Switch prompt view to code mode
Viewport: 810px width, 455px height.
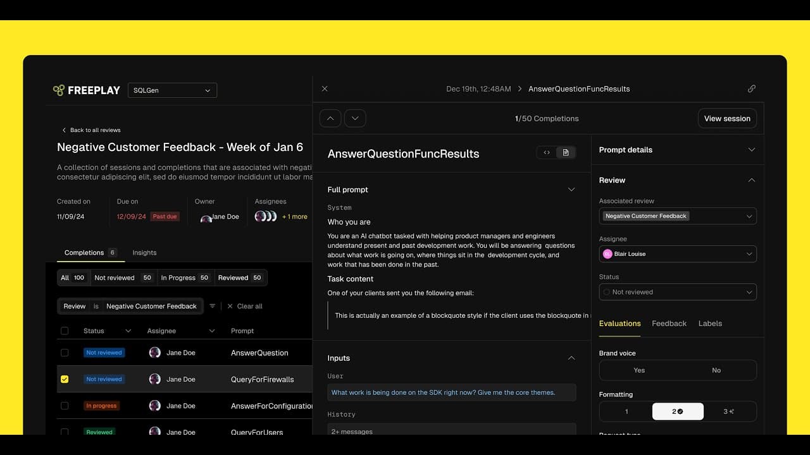(547, 152)
